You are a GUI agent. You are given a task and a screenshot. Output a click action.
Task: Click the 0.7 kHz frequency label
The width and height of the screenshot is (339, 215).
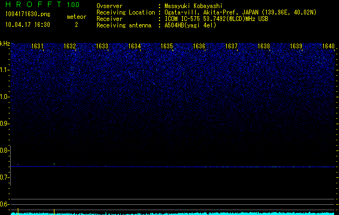(x=5, y=177)
